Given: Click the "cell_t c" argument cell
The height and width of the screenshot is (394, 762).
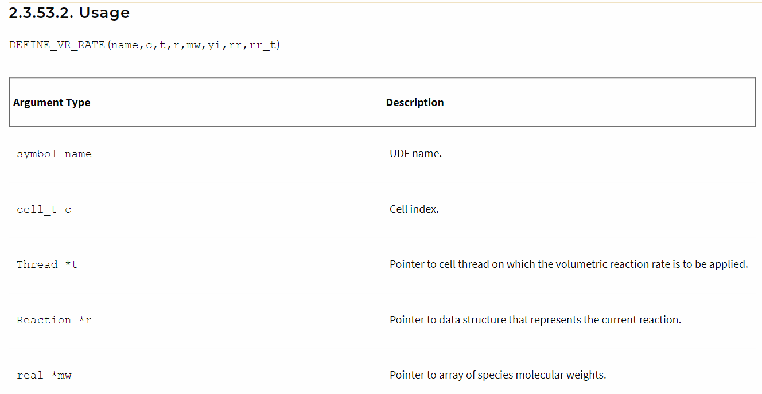Looking at the screenshot, I should 44,209.
